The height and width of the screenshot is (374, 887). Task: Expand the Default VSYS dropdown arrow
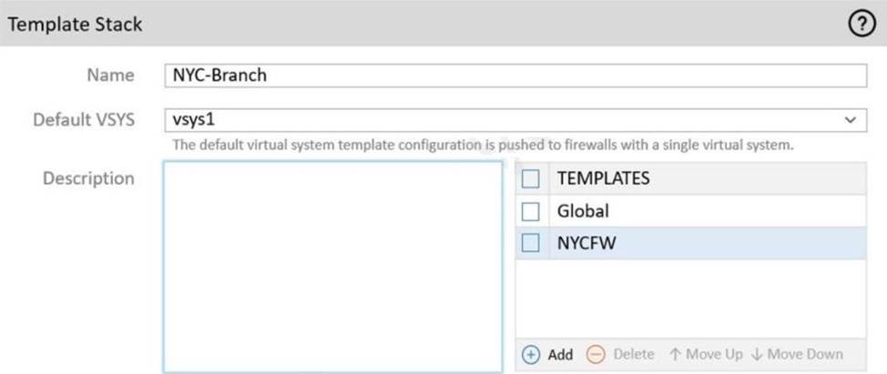(851, 119)
